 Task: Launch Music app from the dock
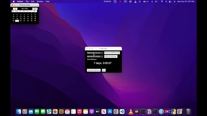(x=79, y=111)
